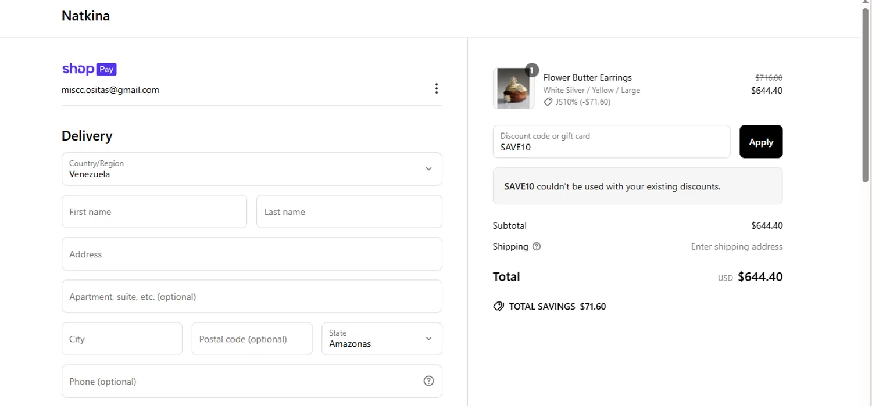Click the Subtotal label
This screenshot has height=406, width=872.
(509, 225)
